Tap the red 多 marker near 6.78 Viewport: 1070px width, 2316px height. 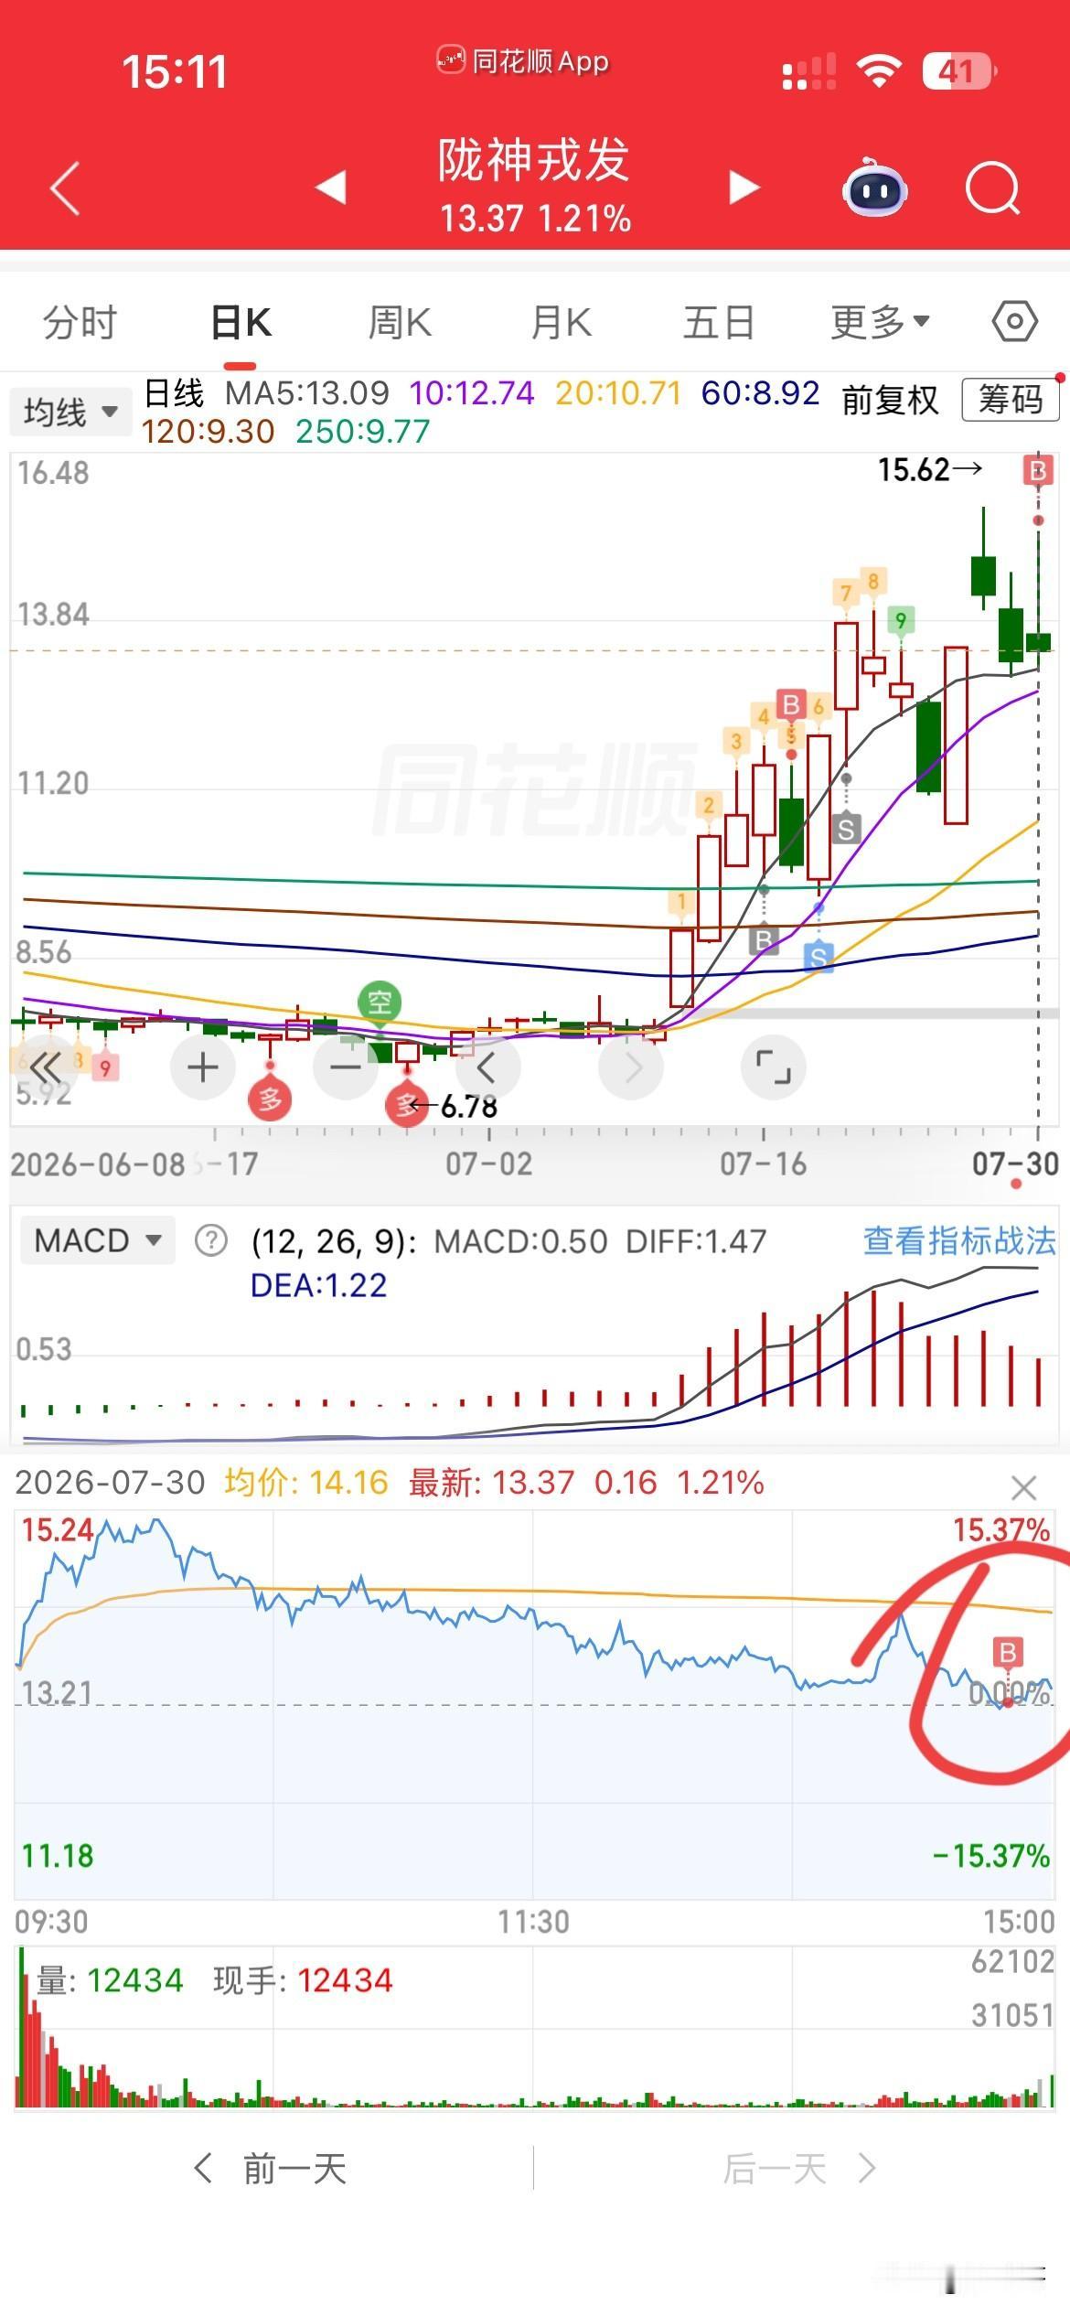[406, 1107]
